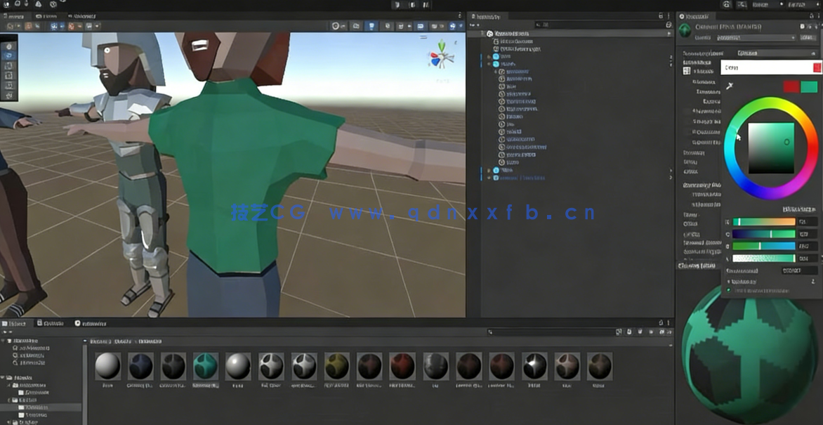This screenshot has height=425, width=823.
Task: Click the red preset swatch in the color picker
Action: 791,86
